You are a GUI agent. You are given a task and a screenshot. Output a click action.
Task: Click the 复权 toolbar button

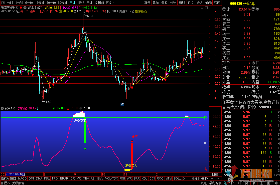tap(147, 3)
